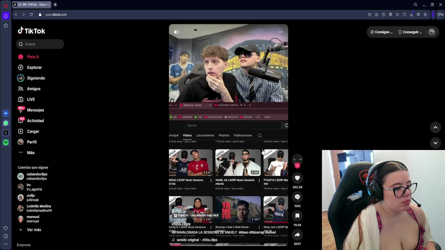Image resolution: width=445 pixels, height=250 pixels.
Task: Follow creator with red plus button
Action: point(297,166)
